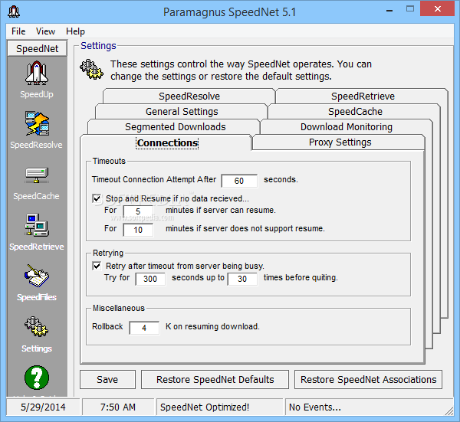Toggle Stop and Resume if no data checkbox
The width and height of the screenshot is (460, 422).
point(97,198)
